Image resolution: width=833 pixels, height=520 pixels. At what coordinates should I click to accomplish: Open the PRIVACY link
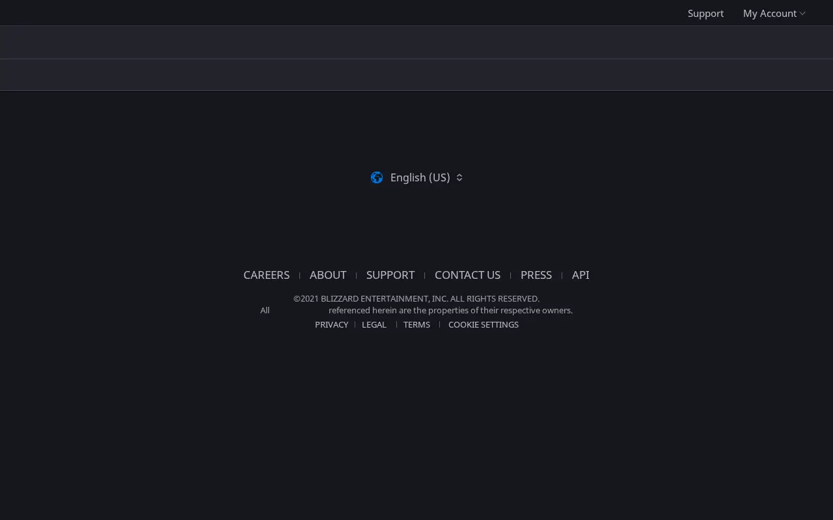point(331,324)
